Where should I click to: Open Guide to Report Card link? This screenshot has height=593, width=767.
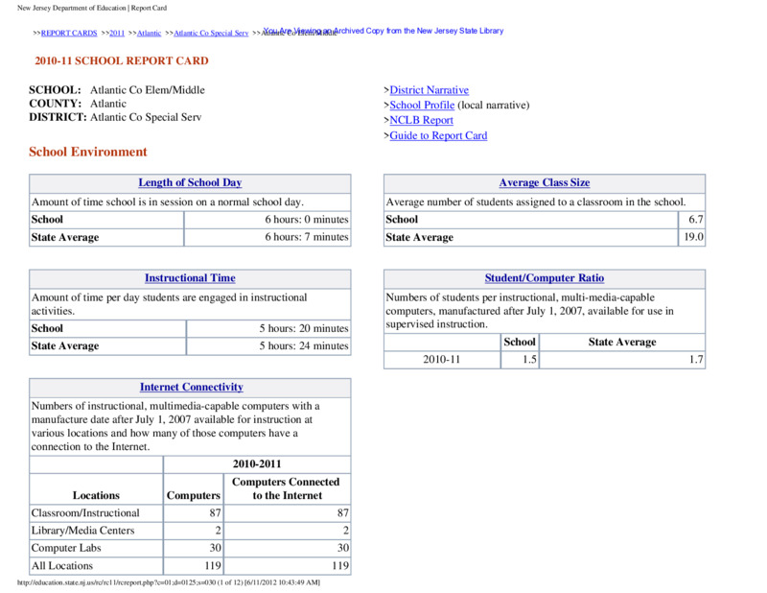pyautogui.click(x=438, y=135)
